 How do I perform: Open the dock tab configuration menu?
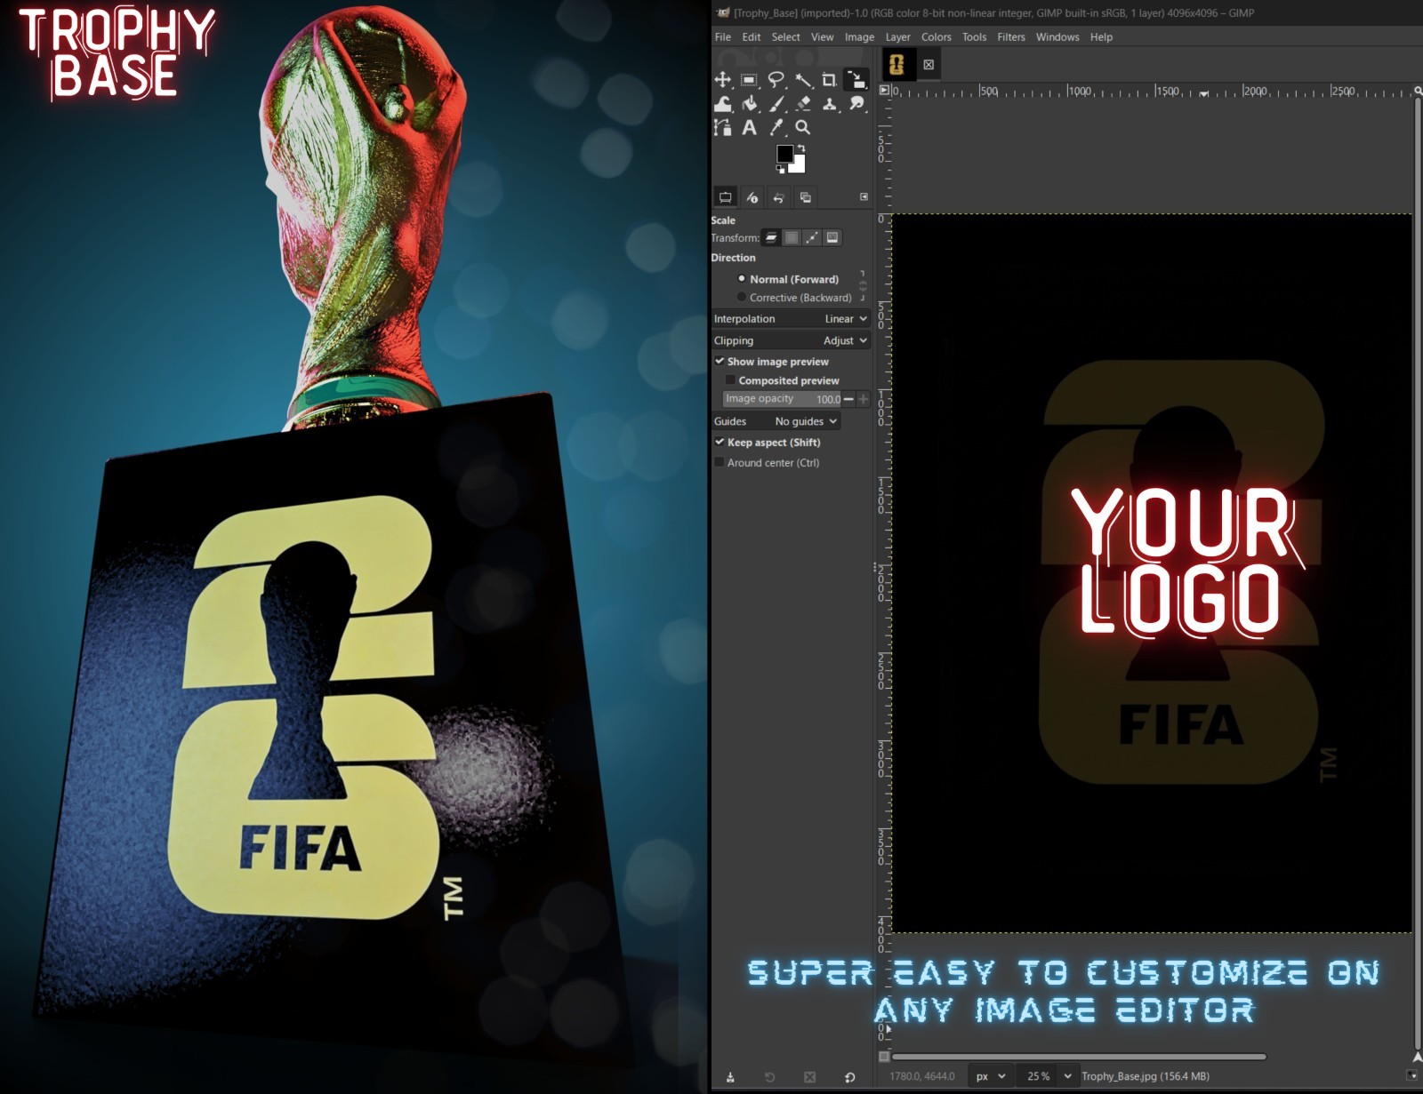pyautogui.click(x=864, y=196)
